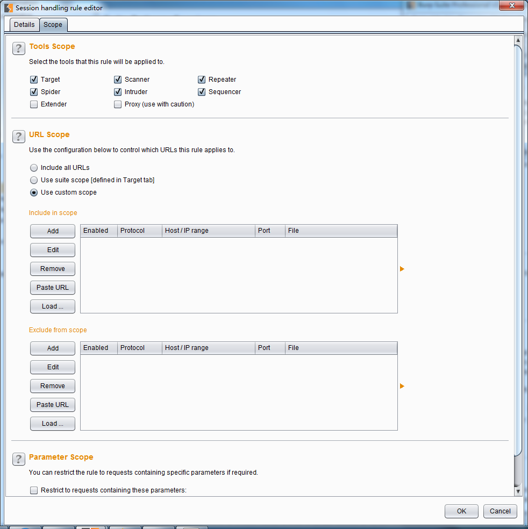Image resolution: width=528 pixels, height=529 pixels.
Task: Tick Restrict to requests containing these parameters
Action: [34, 490]
